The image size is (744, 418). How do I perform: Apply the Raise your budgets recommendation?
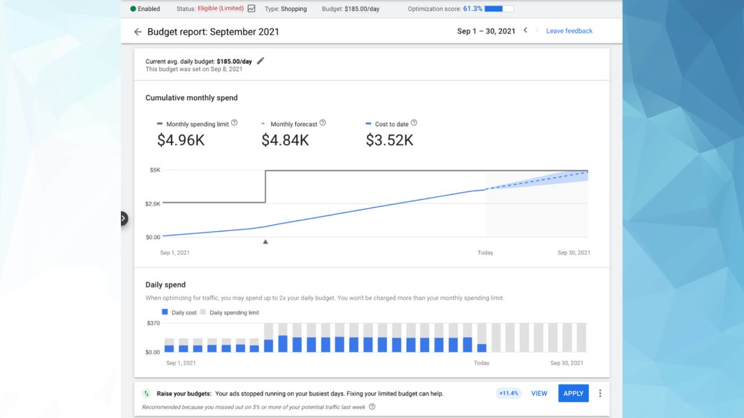[573, 393]
